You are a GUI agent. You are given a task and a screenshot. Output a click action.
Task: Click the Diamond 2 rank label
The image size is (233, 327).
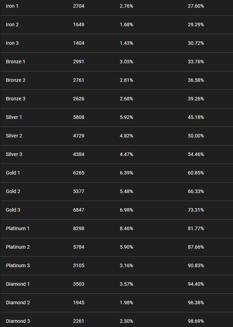click(x=18, y=303)
